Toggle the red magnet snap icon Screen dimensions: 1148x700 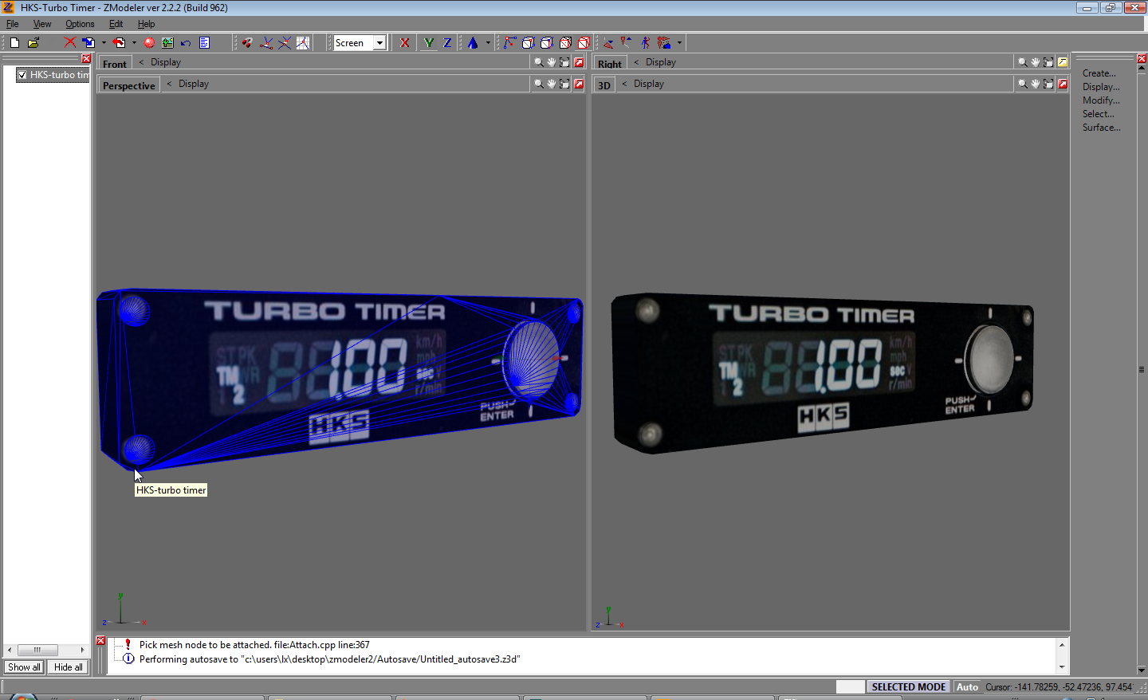click(247, 43)
